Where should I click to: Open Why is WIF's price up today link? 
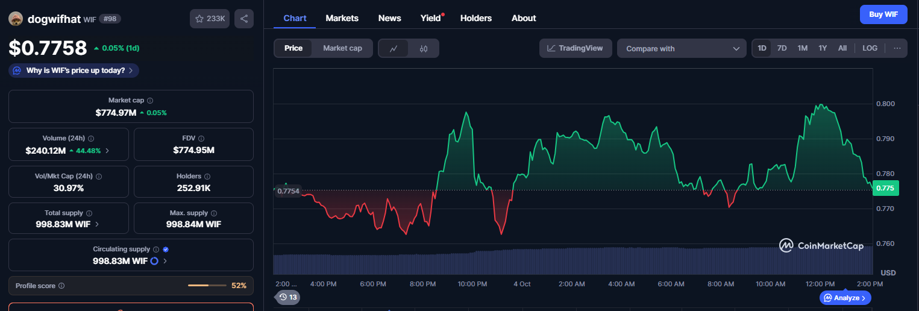tap(74, 71)
